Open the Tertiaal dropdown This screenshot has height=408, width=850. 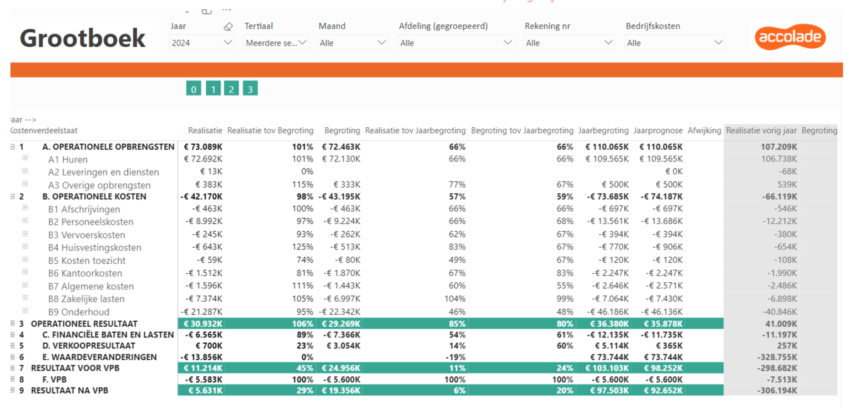pos(276,43)
